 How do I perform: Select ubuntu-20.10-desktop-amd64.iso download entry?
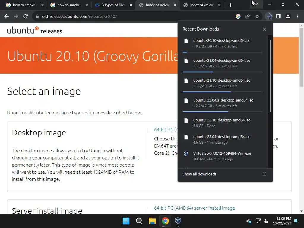coord(223,43)
